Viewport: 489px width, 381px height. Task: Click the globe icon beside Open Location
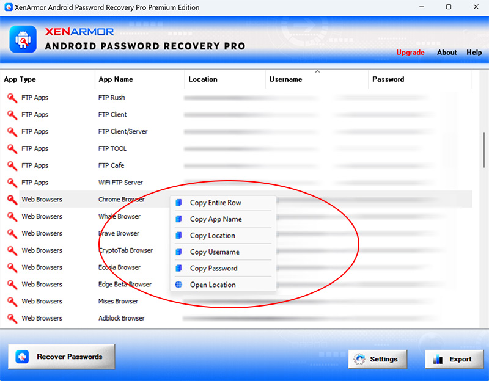tap(178, 285)
